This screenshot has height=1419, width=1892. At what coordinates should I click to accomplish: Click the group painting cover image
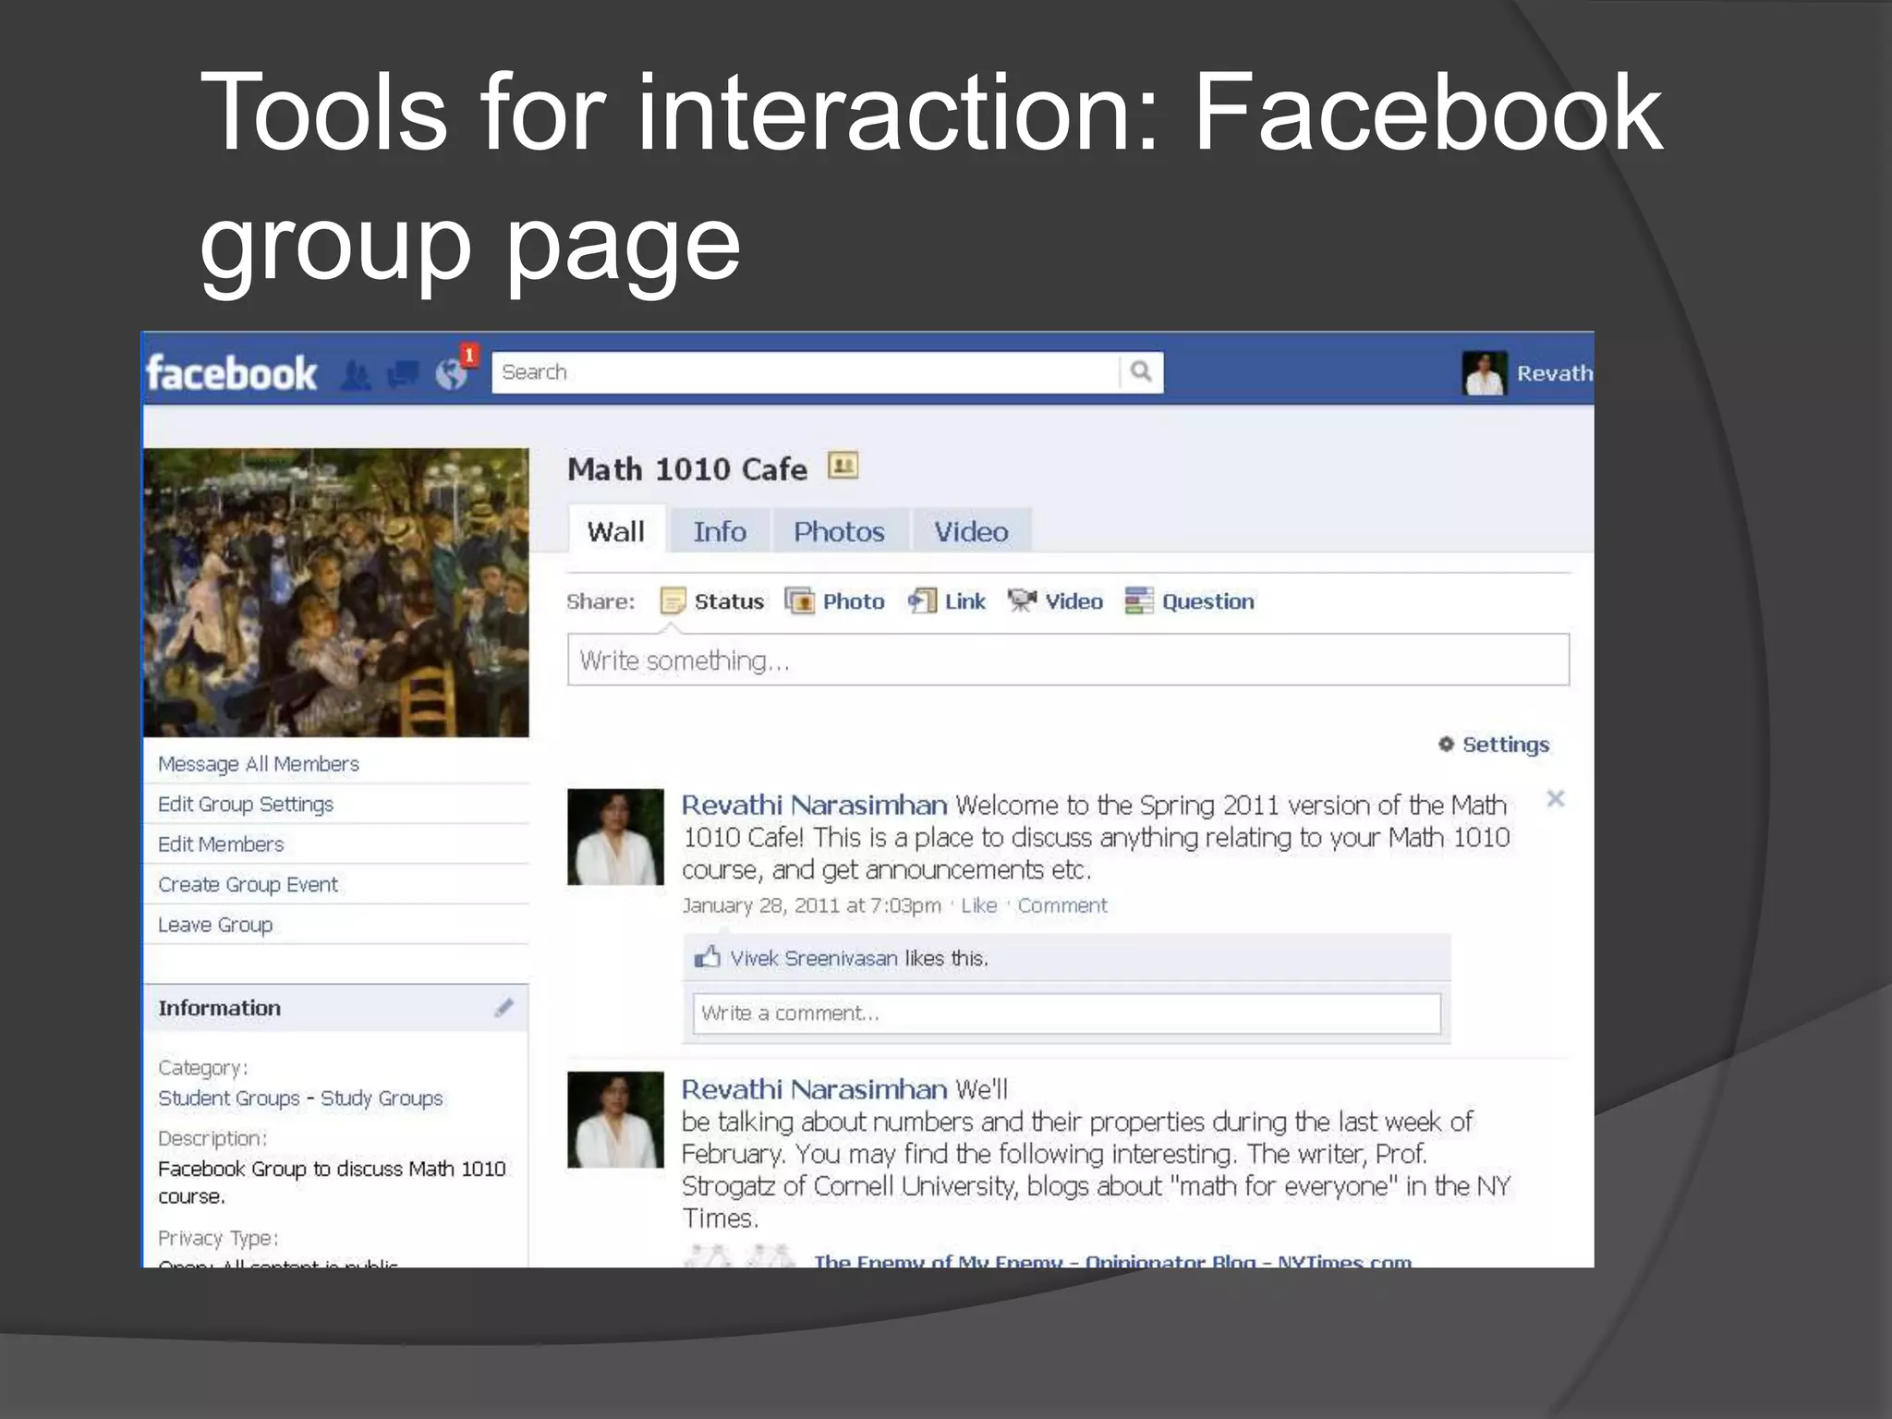336,592
